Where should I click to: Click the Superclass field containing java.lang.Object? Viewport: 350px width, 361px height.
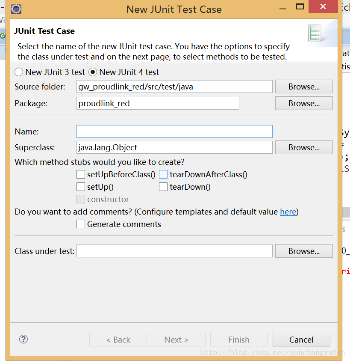point(174,147)
